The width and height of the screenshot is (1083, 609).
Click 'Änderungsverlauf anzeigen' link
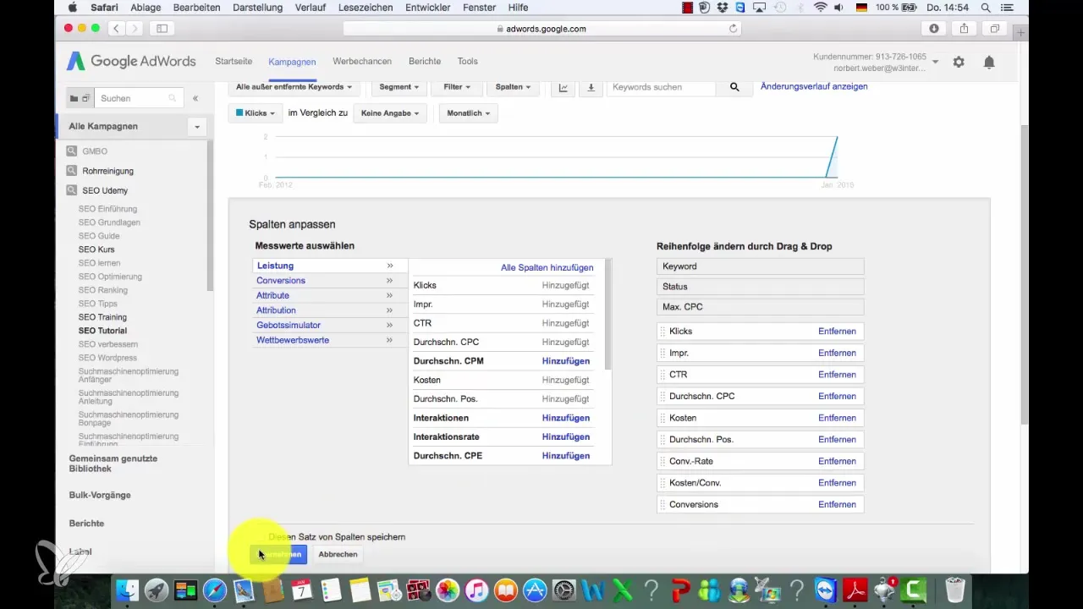814,86
